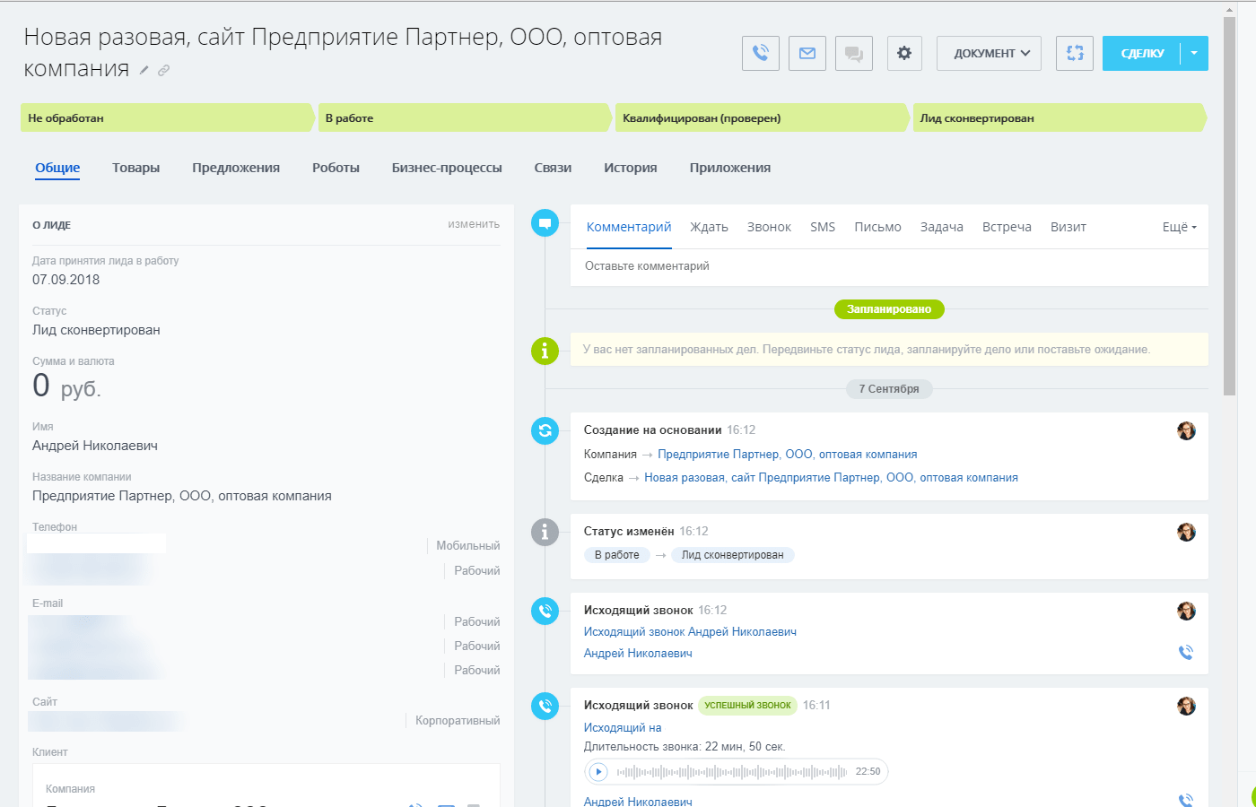This screenshot has width=1256, height=807.
Task: Mark status Квалифицирован (проверен)
Action: (761, 117)
